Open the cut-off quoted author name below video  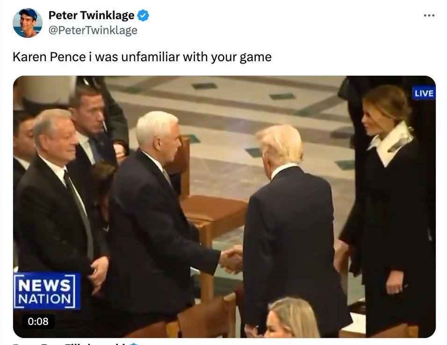[x=70, y=344]
